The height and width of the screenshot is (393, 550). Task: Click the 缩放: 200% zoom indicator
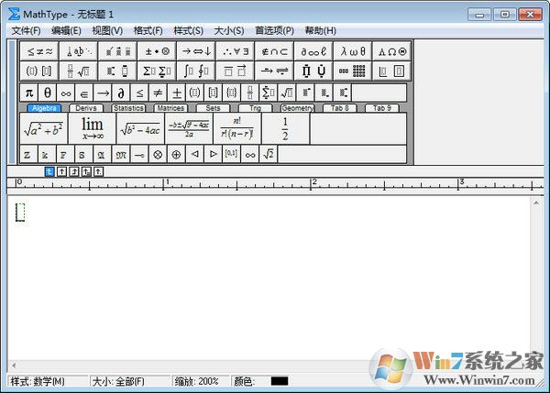tap(194, 381)
